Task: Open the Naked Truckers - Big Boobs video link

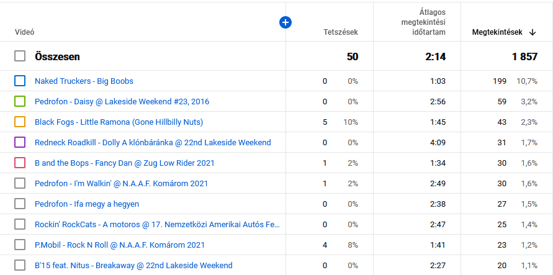Action: click(84, 81)
